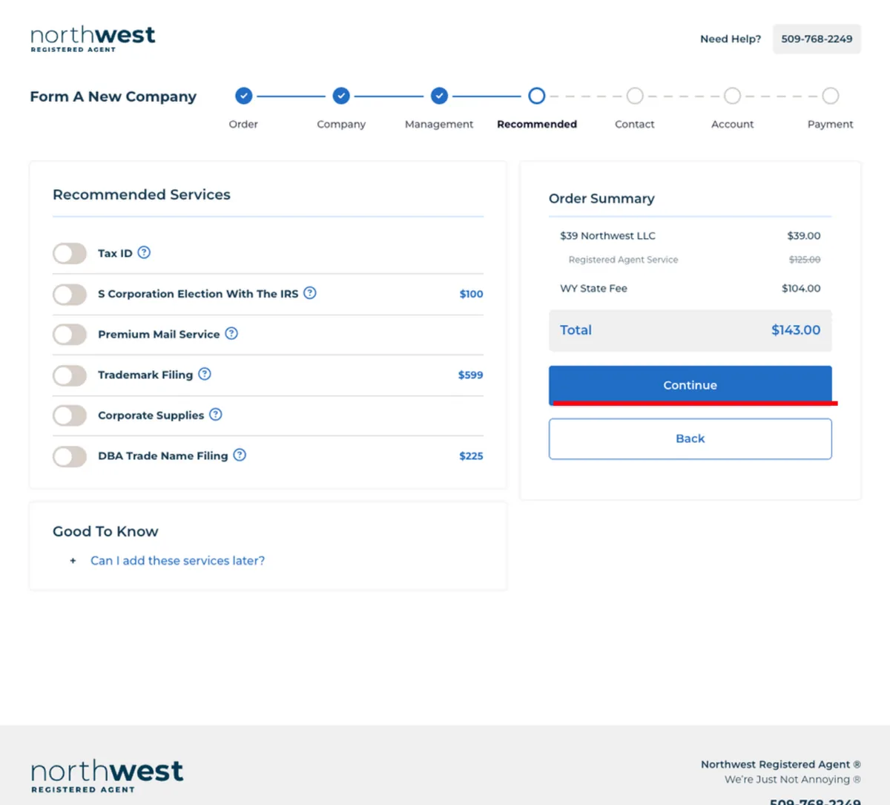View Trademark Filing help question icon
The height and width of the screenshot is (805, 890).
[205, 374]
